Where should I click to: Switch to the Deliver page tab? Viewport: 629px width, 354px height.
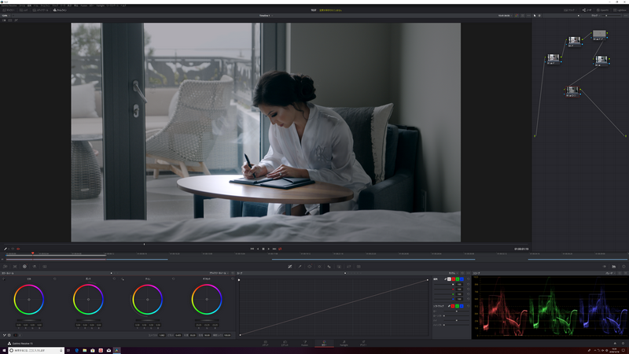tap(363, 343)
